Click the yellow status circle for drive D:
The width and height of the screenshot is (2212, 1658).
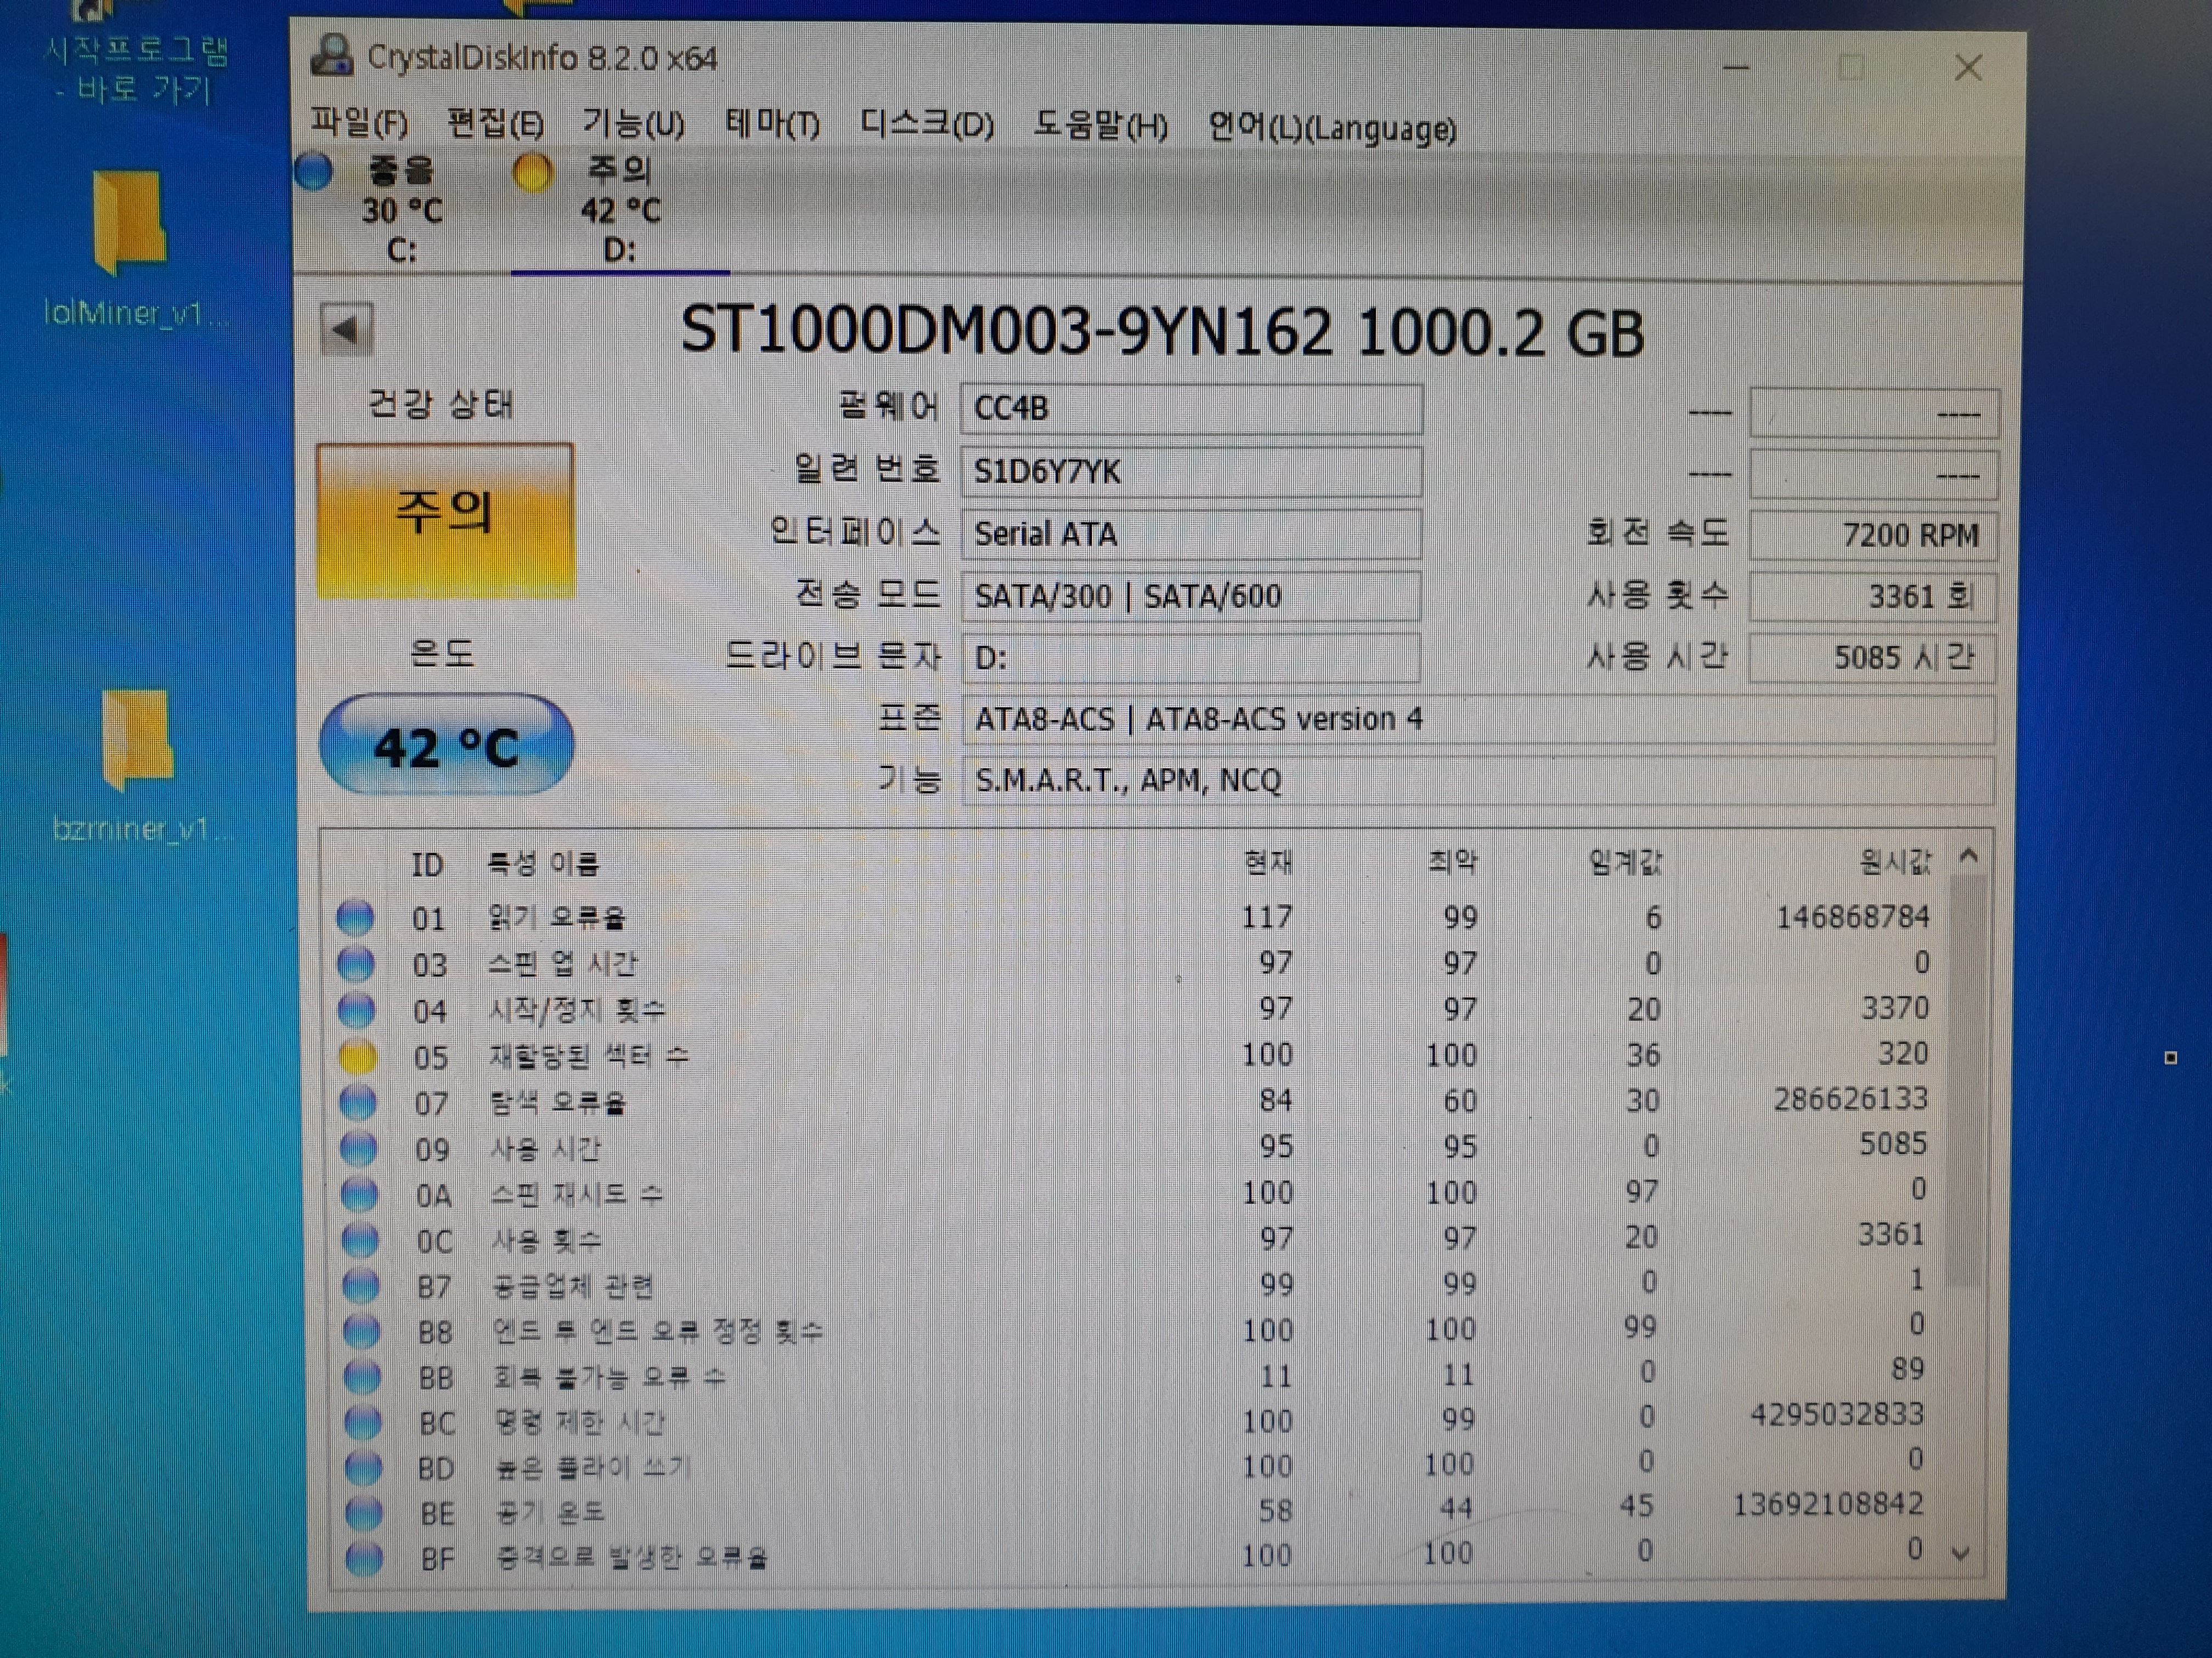point(532,172)
